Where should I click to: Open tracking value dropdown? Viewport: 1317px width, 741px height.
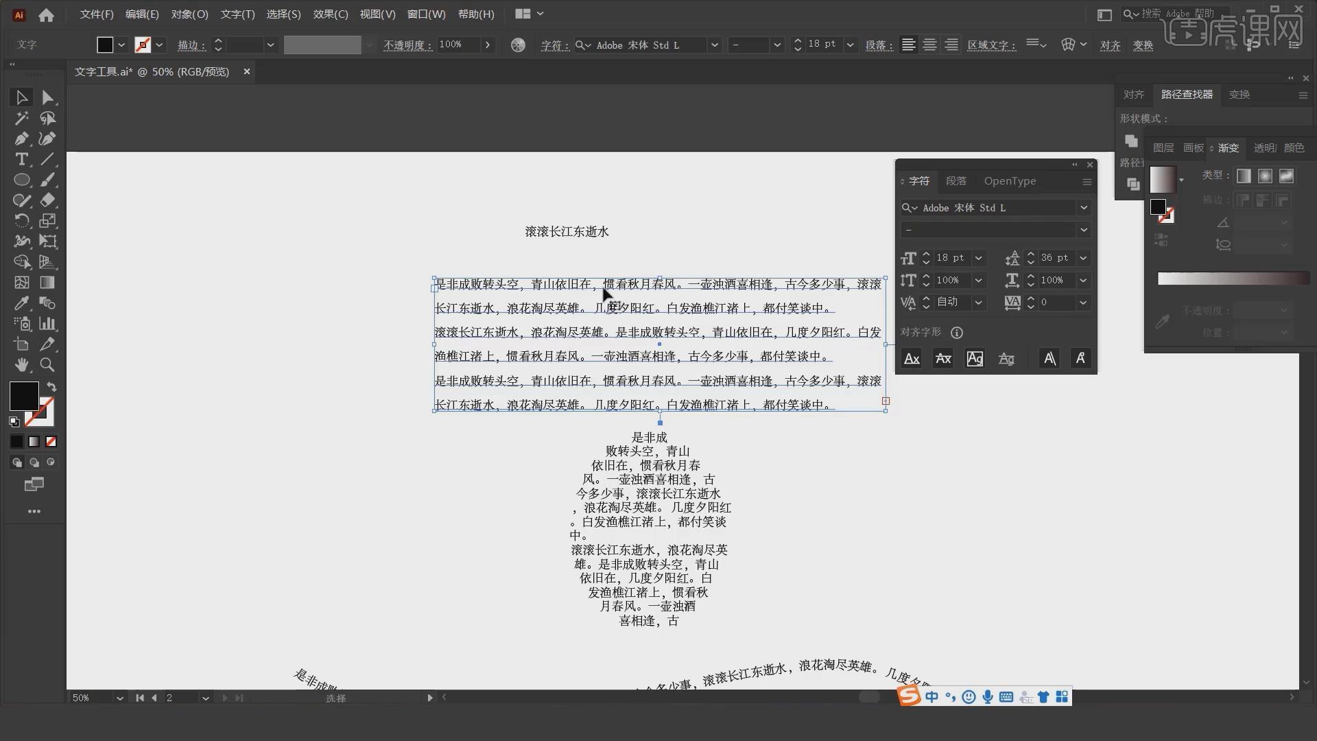pos(1083,303)
